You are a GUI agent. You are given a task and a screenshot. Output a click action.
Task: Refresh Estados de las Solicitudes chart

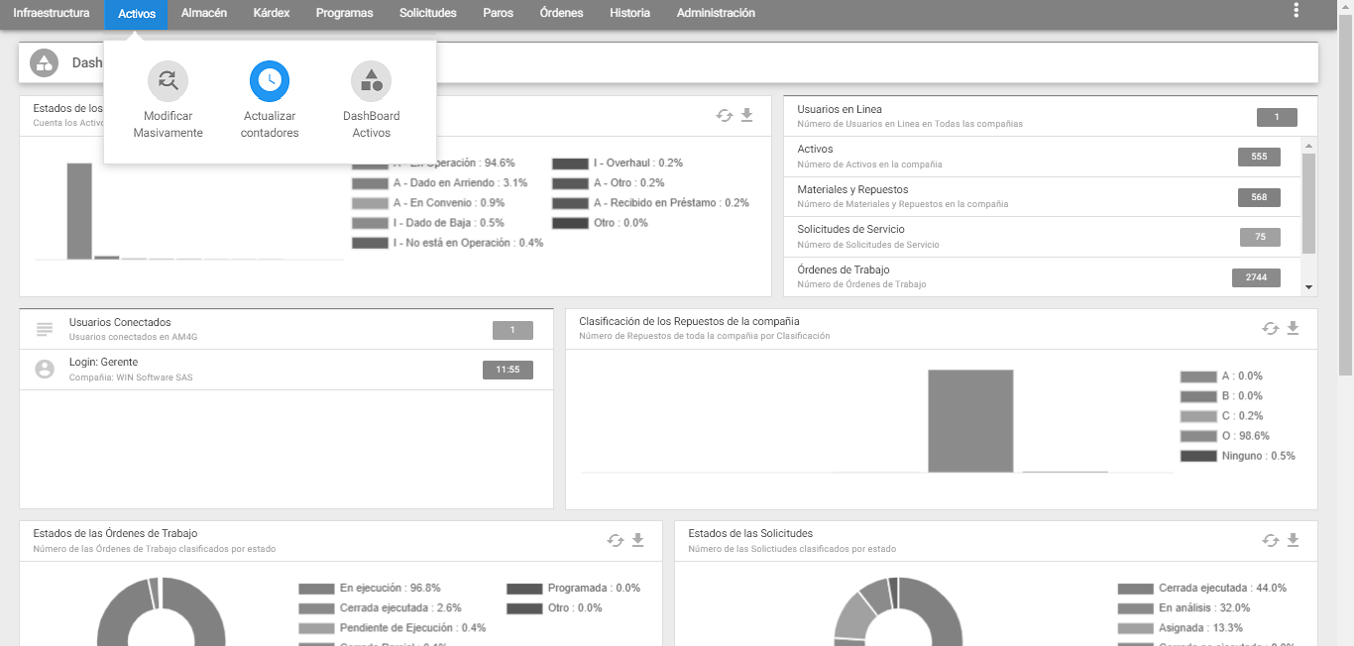coord(1271,540)
